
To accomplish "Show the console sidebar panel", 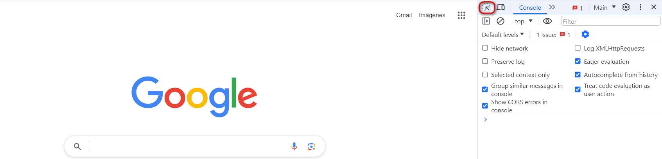I will click(x=486, y=21).
